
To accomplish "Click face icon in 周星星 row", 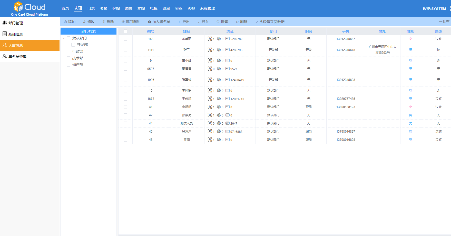I will [210, 69].
